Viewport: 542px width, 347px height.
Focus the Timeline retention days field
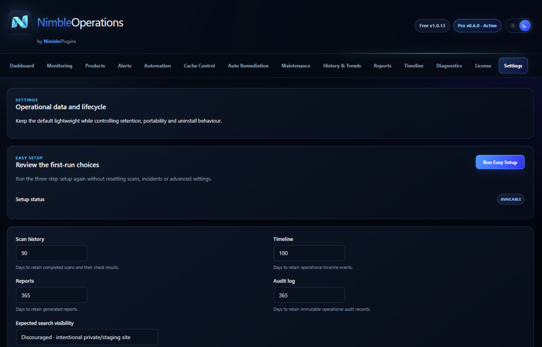coord(309,253)
